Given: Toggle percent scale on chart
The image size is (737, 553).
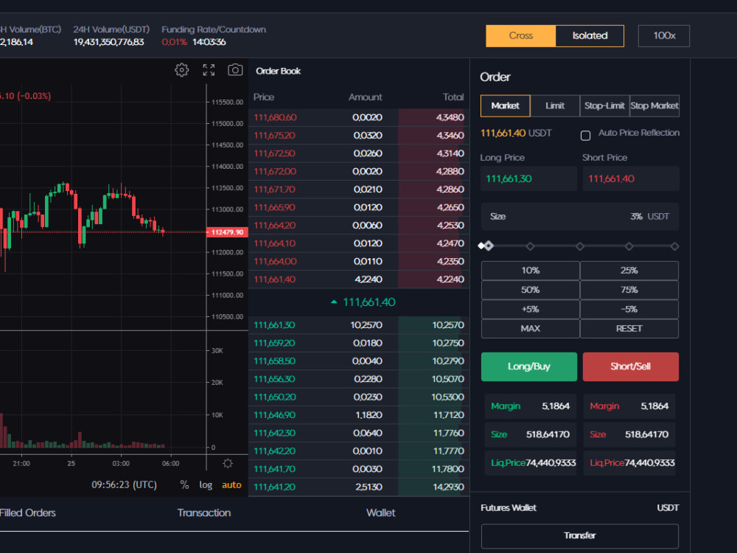Looking at the screenshot, I should pyautogui.click(x=184, y=485).
